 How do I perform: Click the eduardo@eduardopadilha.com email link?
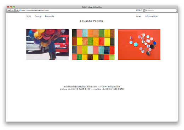pos(80,87)
